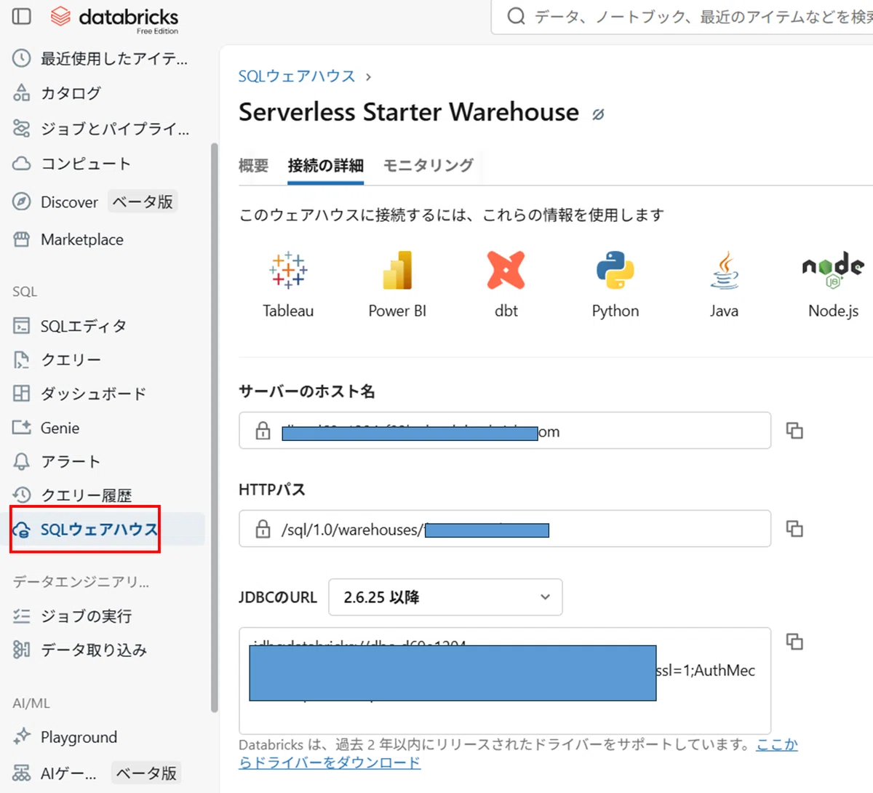Open クエリー in the sidebar
Viewport: 873px width, 793px height.
tap(57, 359)
